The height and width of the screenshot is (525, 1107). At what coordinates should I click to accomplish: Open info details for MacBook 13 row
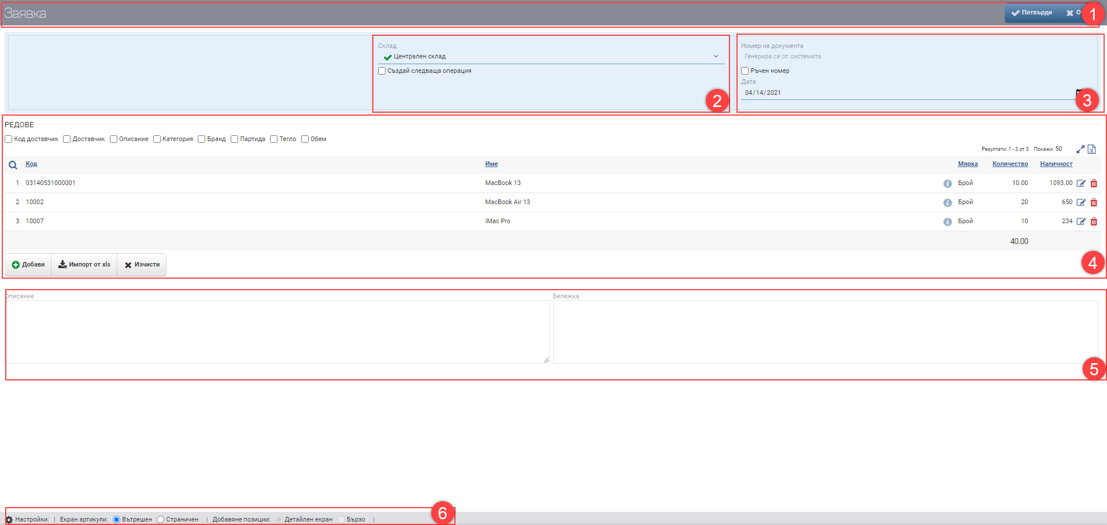947,183
